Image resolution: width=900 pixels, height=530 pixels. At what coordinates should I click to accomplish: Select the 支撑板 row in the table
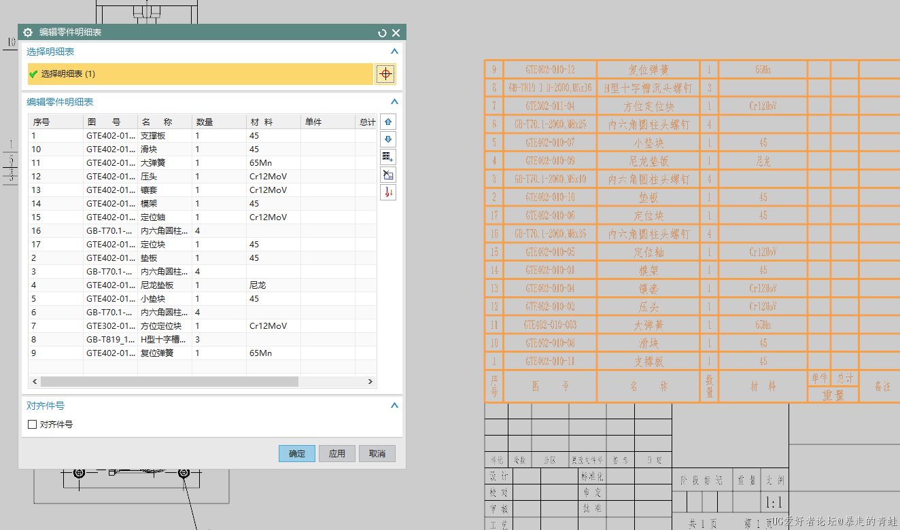[x=203, y=136]
